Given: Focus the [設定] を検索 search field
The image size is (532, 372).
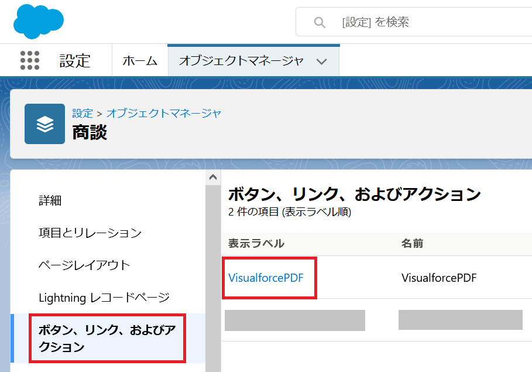Looking at the screenshot, I should pyautogui.click(x=414, y=22).
